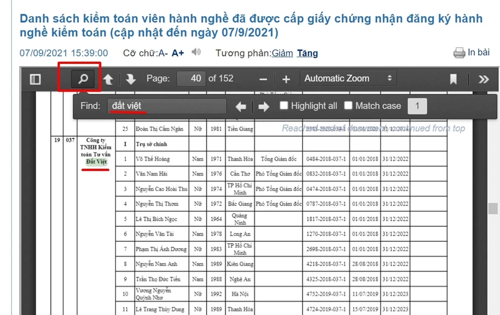Click the Tổng Giám đốc position cell
The image size is (500, 315).
[x=279, y=159]
